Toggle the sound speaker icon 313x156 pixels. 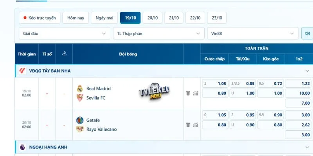[307, 34]
